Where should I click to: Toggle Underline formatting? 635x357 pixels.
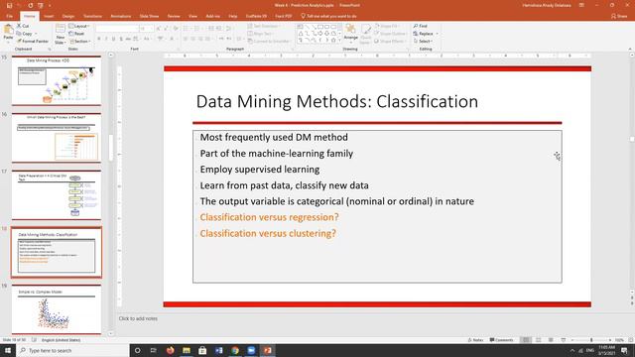tap(113, 39)
